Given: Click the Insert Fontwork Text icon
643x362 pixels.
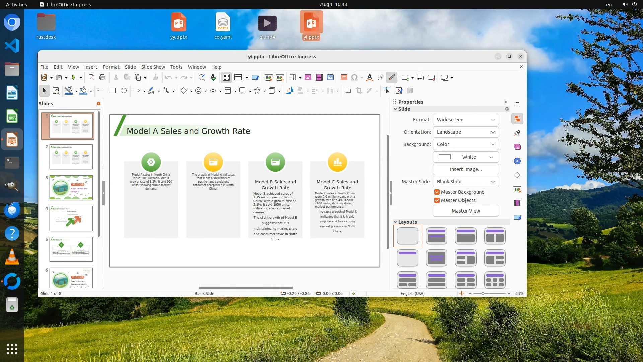Looking at the screenshot, I should pos(369,78).
